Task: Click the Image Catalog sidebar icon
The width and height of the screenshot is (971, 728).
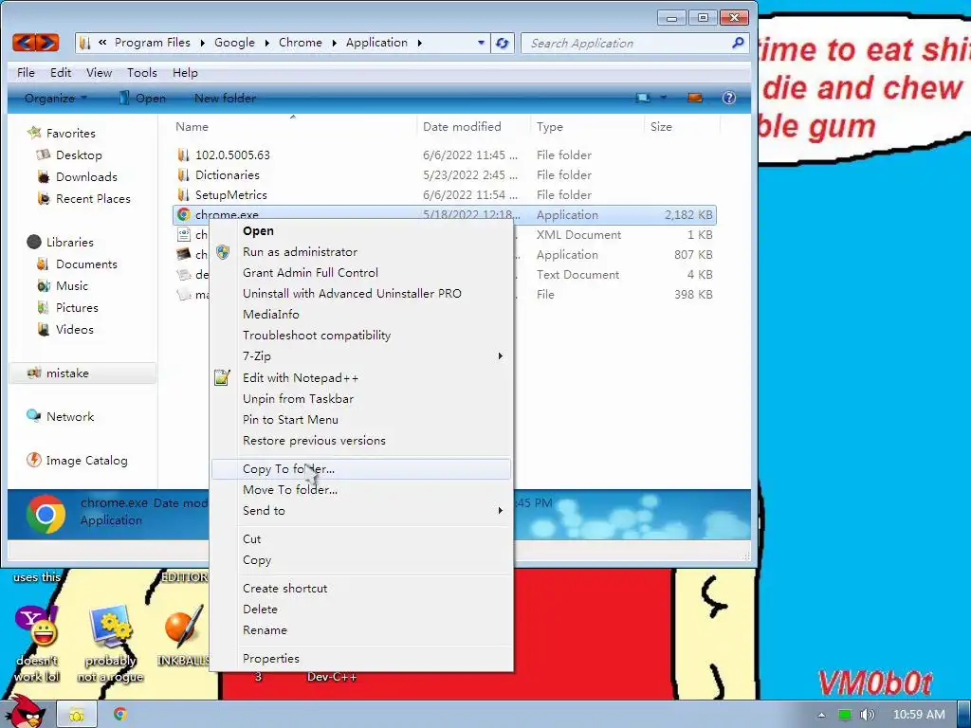Action: 33,460
